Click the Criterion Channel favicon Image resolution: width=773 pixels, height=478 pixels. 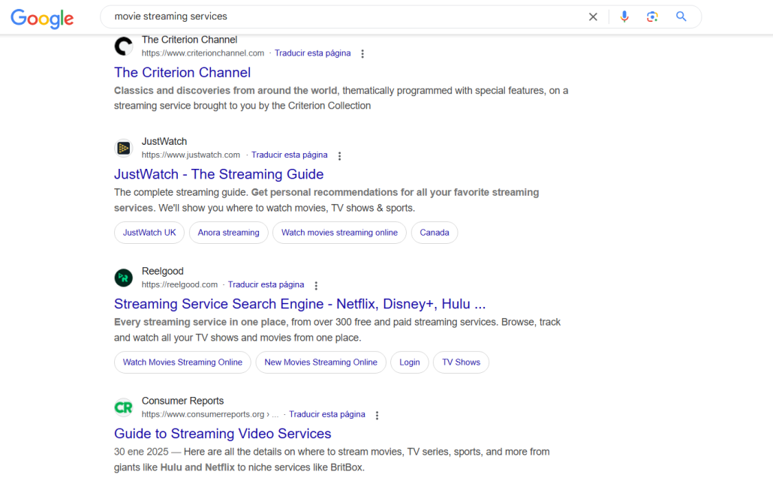[x=124, y=47]
